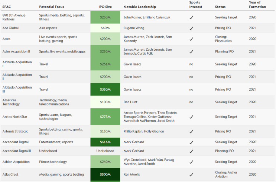Select the Potential Focus column header

pos(52,7)
